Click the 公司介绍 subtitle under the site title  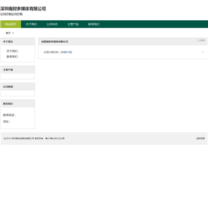[12, 14]
